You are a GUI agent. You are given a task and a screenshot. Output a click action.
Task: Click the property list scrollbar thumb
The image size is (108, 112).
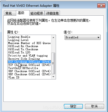(x=53, y=63)
